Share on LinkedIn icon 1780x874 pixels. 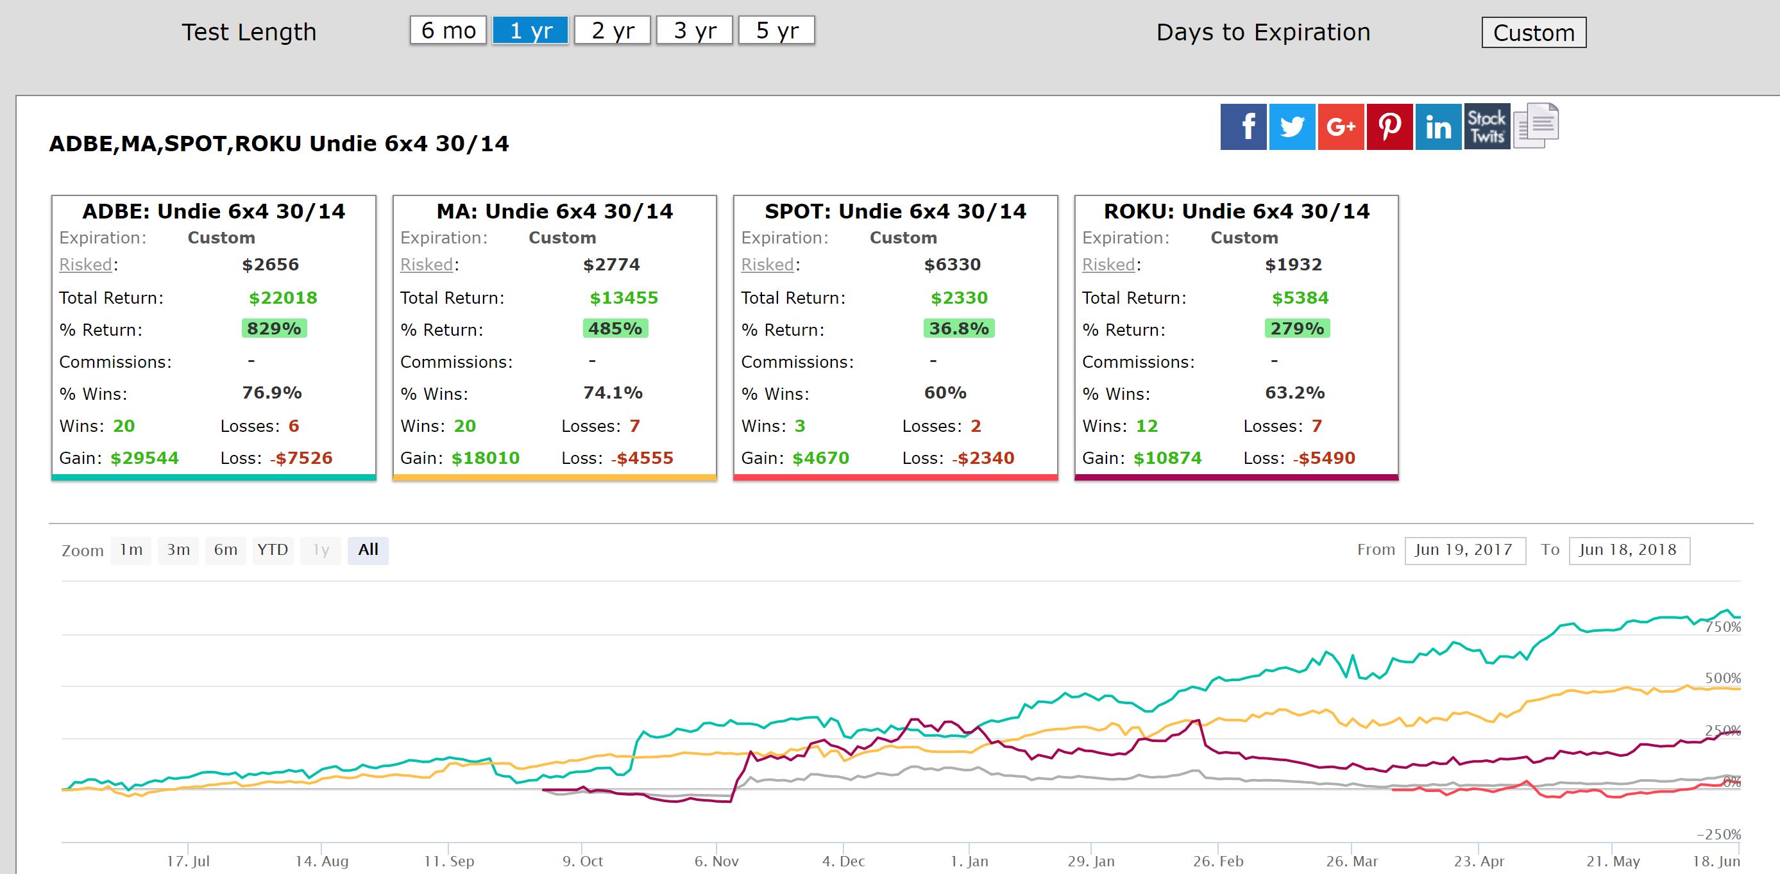click(x=1438, y=127)
